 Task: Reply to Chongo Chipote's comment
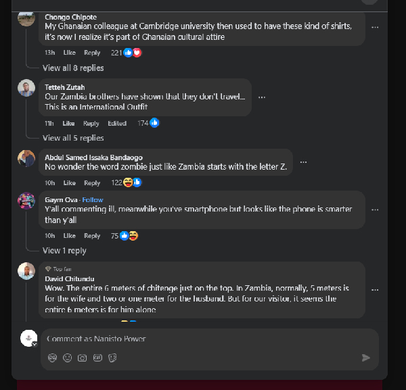[x=92, y=53]
